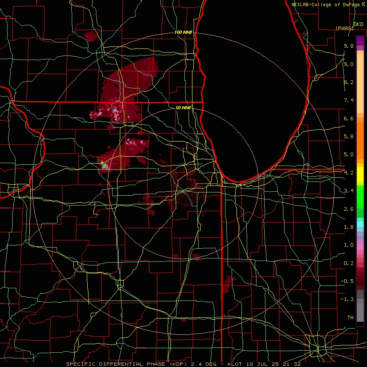Click the 50 NMI range ring label
367x367 pixels.
(183, 108)
